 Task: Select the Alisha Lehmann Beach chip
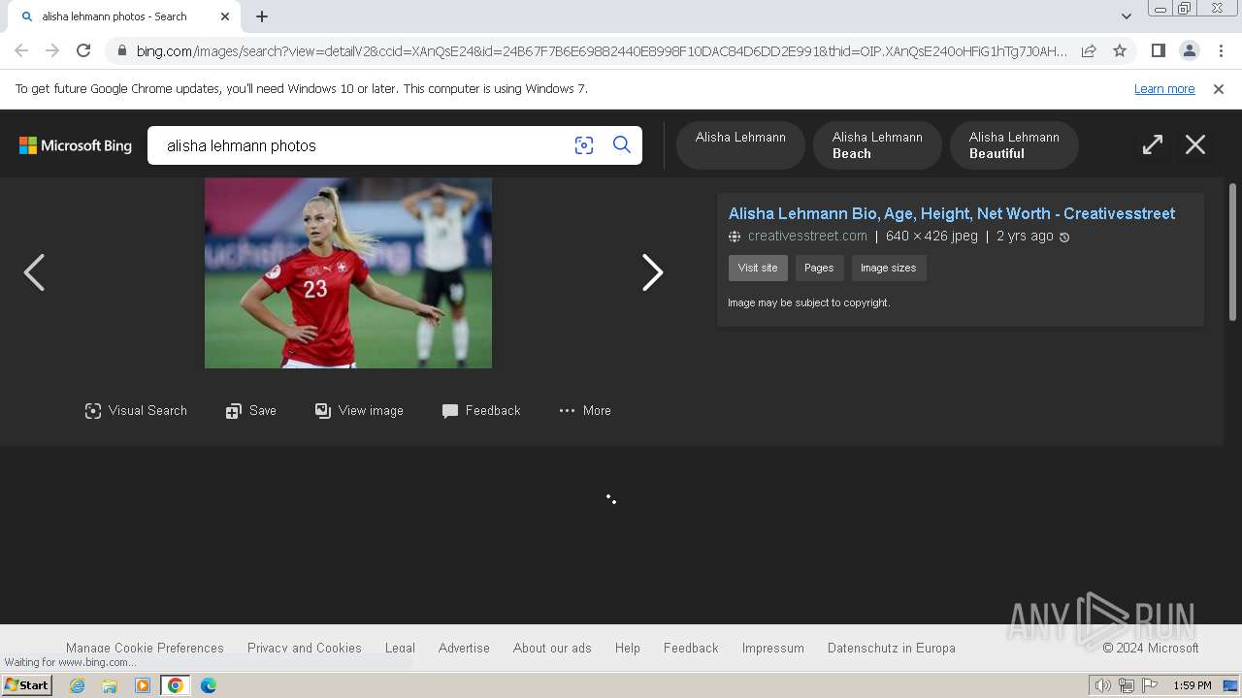click(877, 145)
